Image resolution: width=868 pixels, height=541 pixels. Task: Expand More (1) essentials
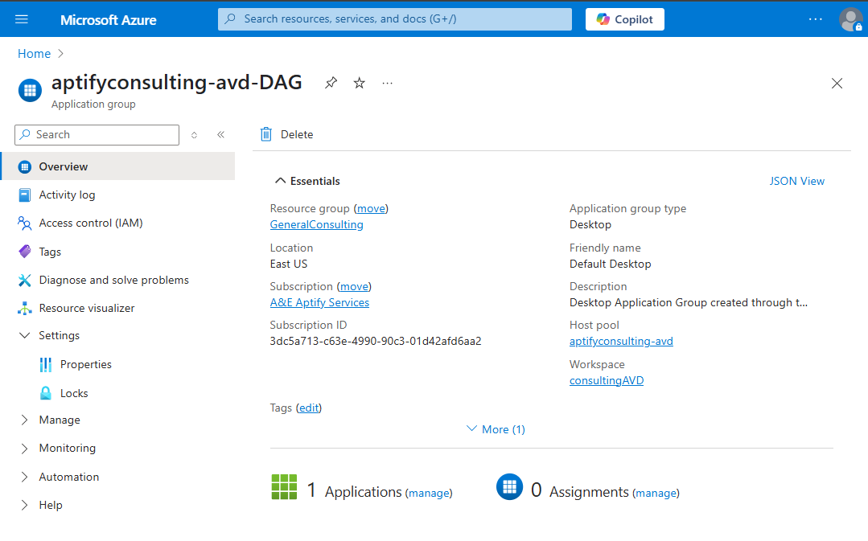(x=496, y=429)
